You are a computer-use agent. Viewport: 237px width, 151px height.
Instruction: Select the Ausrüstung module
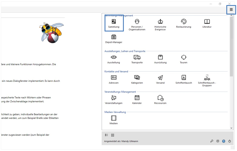[x=160, y=59]
